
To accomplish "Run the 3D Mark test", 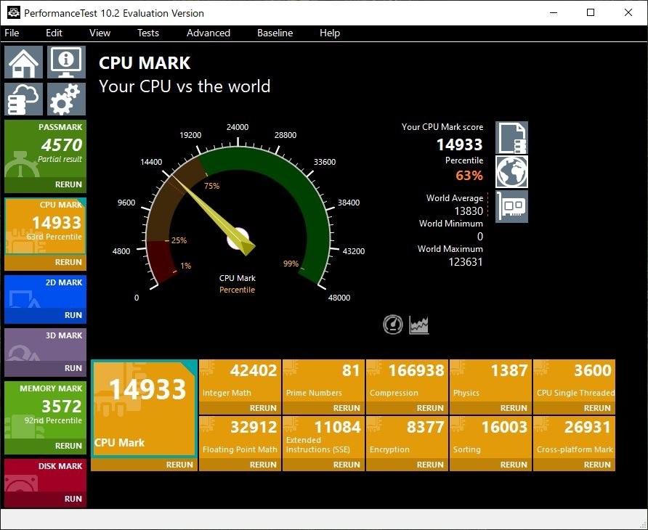I will click(46, 368).
